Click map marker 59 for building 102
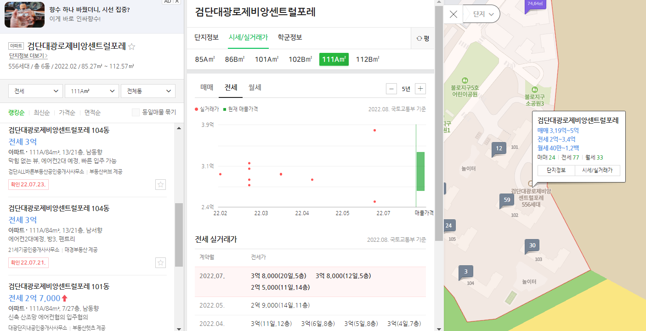Image resolution: width=646 pixels, height=331 pixels. pyautogui.click(x=507, y=200)
